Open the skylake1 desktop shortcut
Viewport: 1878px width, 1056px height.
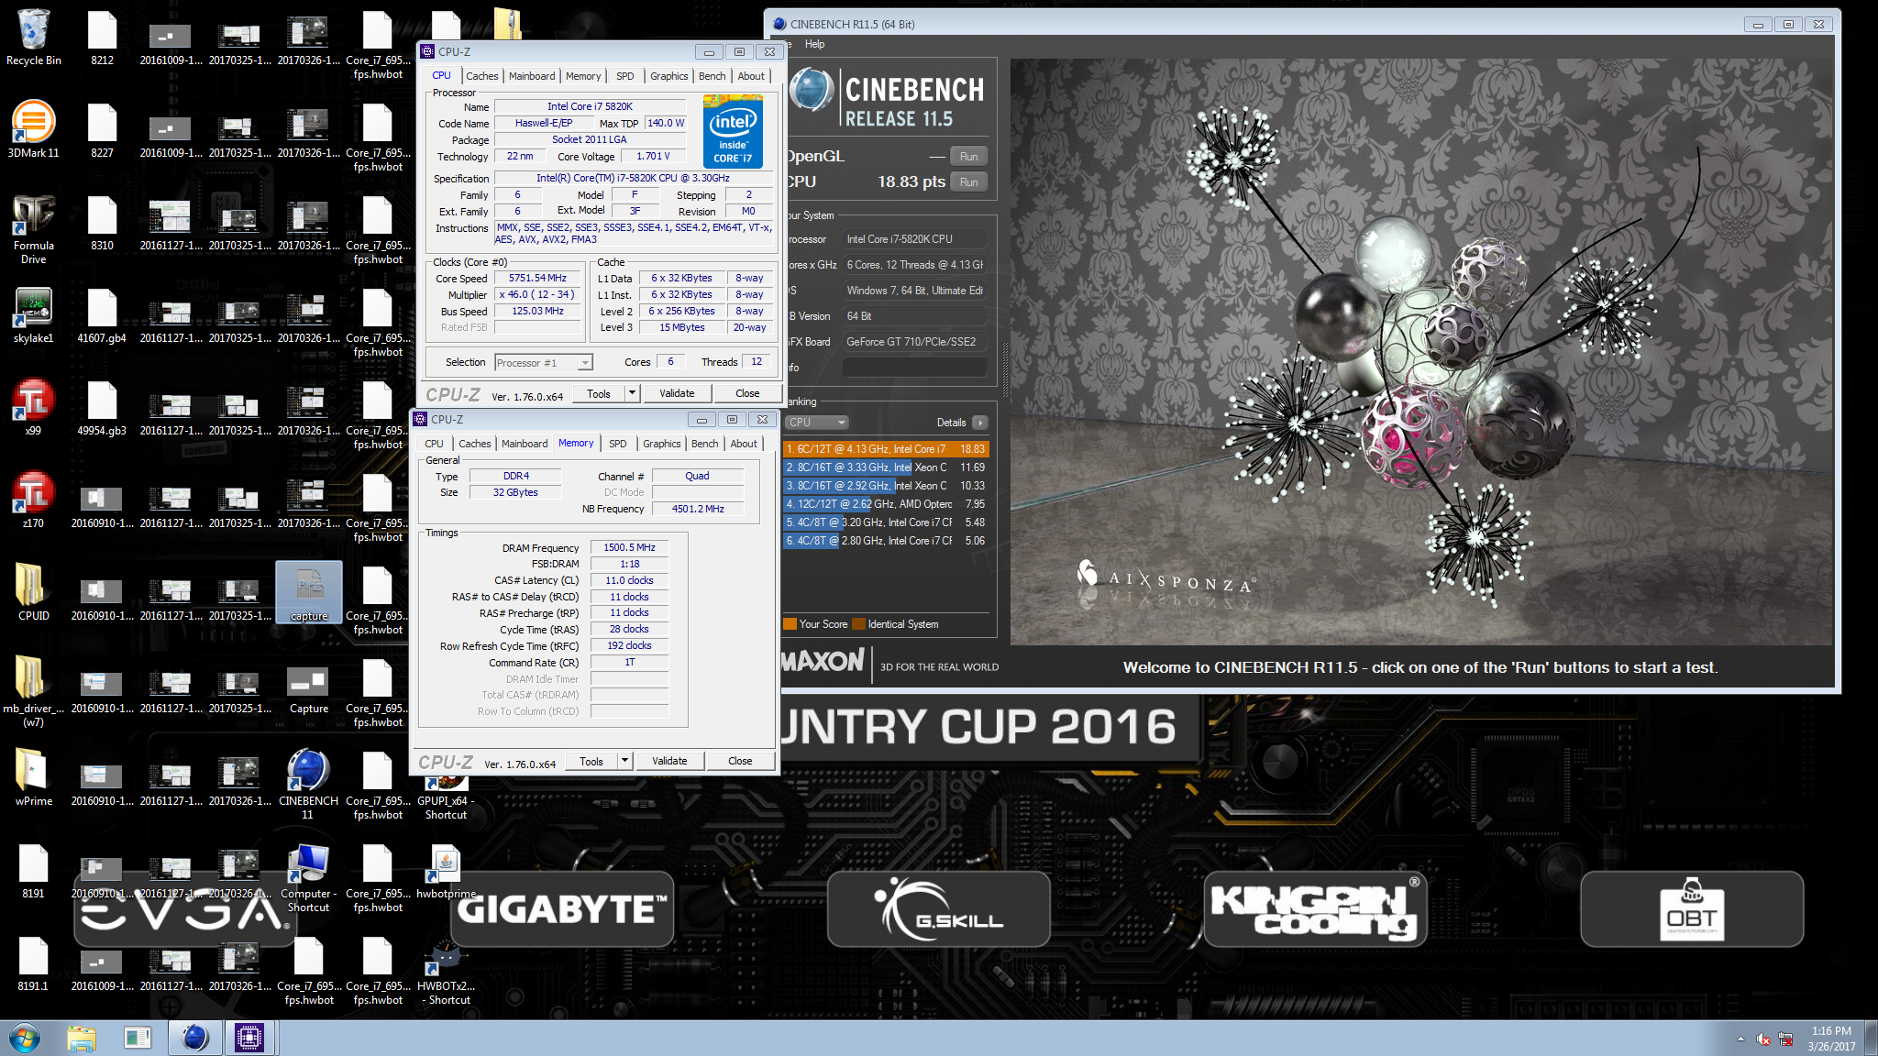(33, 315)
